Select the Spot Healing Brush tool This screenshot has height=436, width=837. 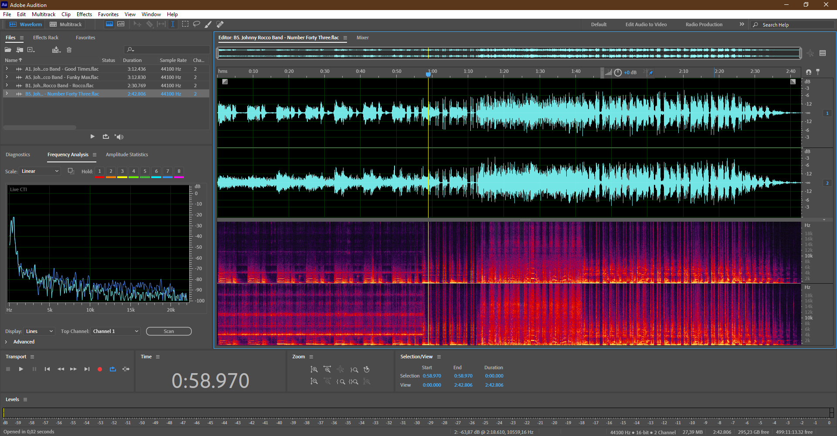point(220,24)
